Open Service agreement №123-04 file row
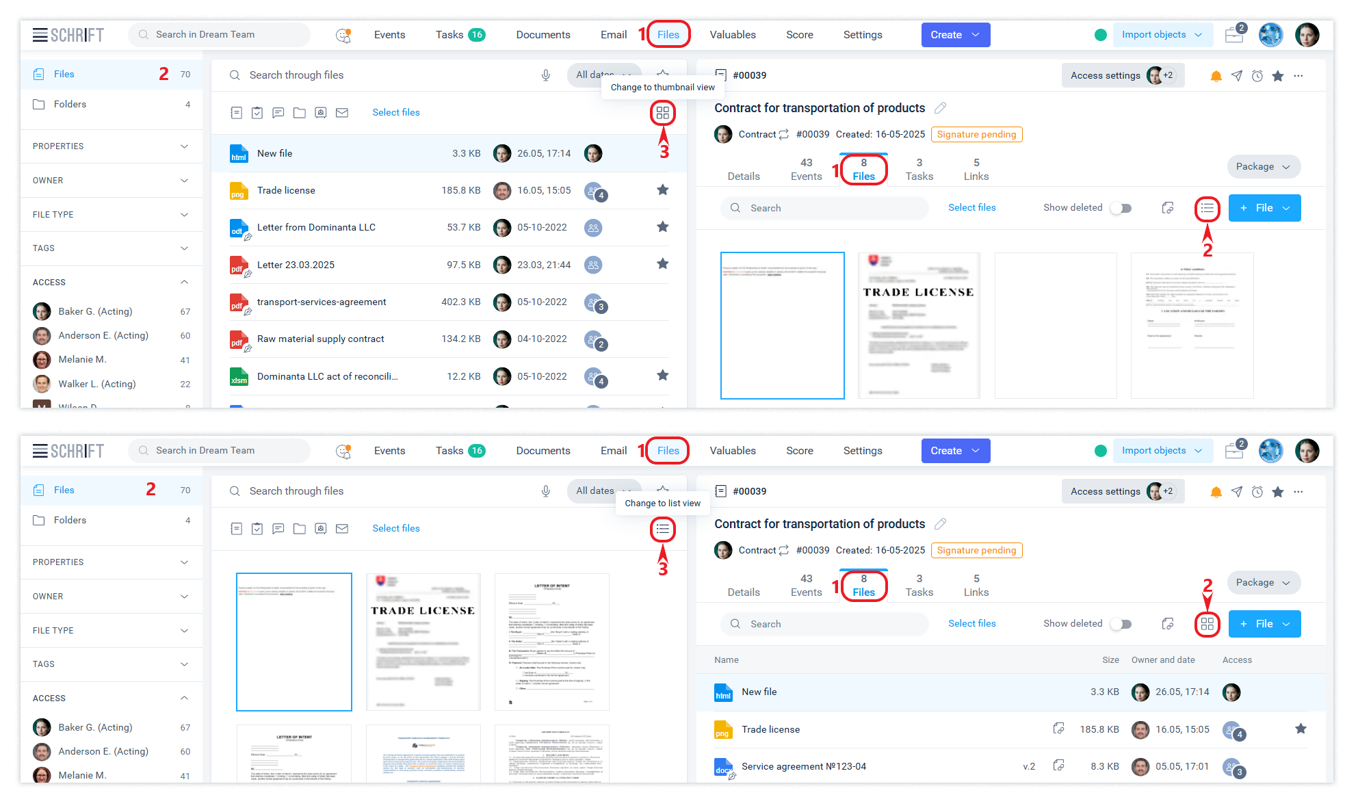Image resolution: width=1358 pixels, height=797 pixels. point(803,767)
